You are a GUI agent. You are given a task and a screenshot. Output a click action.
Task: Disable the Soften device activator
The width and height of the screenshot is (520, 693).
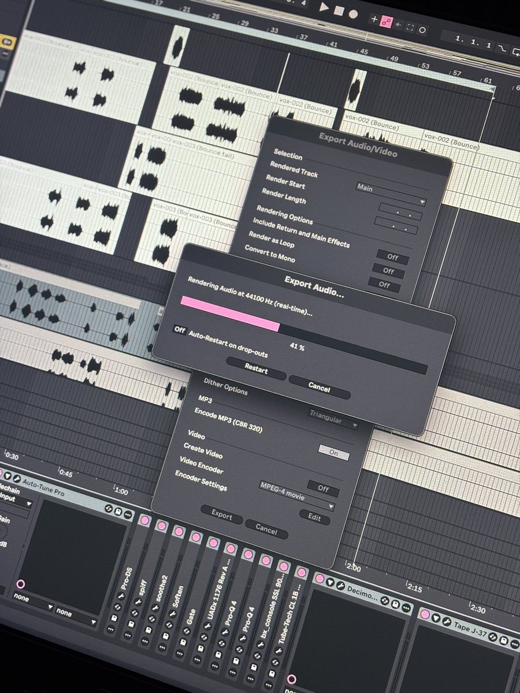pyautogui.click(x=196, y=537)
